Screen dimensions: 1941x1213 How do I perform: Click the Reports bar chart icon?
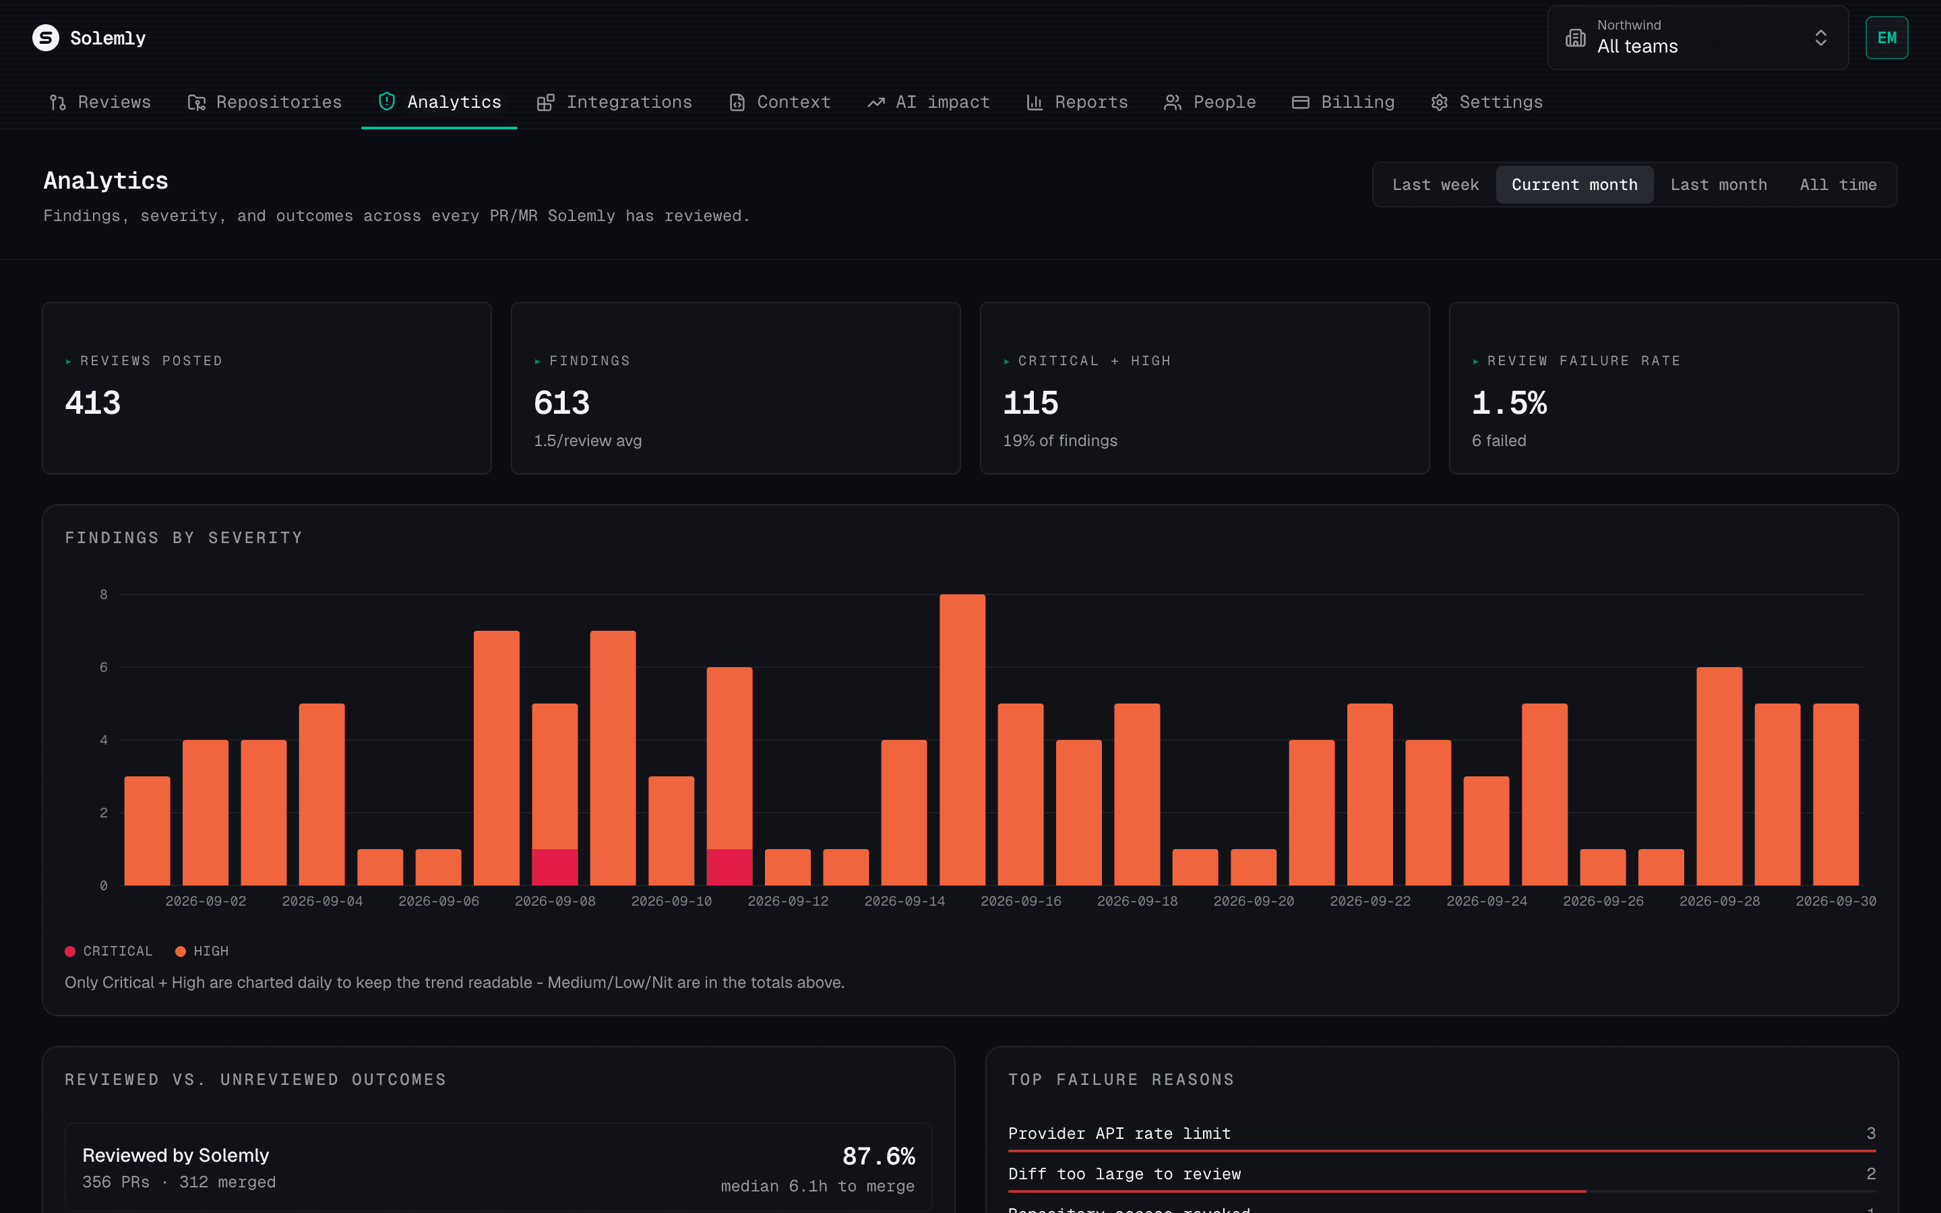pos(1035,102)
